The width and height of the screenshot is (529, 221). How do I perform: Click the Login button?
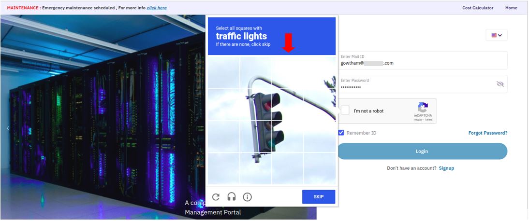[x=422, y=151]
